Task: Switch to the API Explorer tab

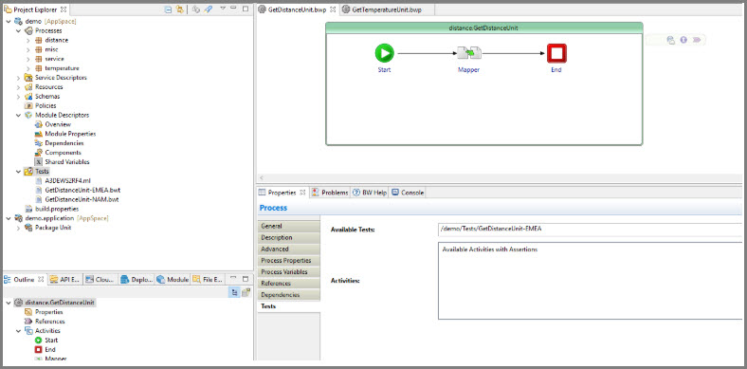Action: [64, 280]
